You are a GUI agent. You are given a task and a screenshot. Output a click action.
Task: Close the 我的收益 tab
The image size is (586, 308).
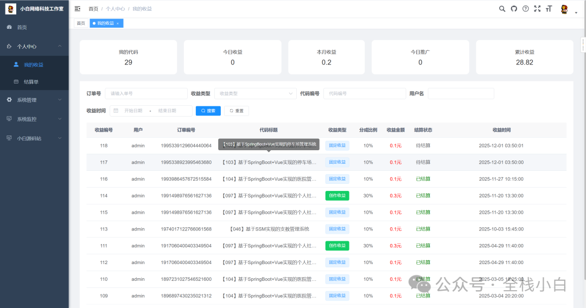[x=118, y=23]
